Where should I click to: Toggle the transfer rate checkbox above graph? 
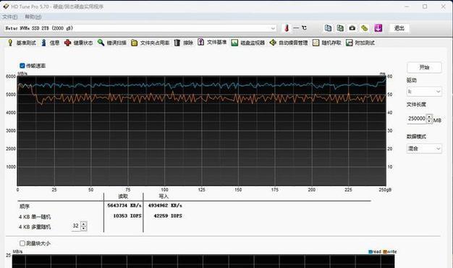tap(22, 66)
